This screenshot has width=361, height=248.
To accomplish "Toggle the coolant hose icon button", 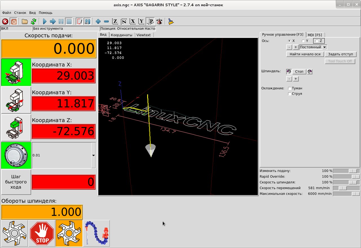I will coord(96,233).
